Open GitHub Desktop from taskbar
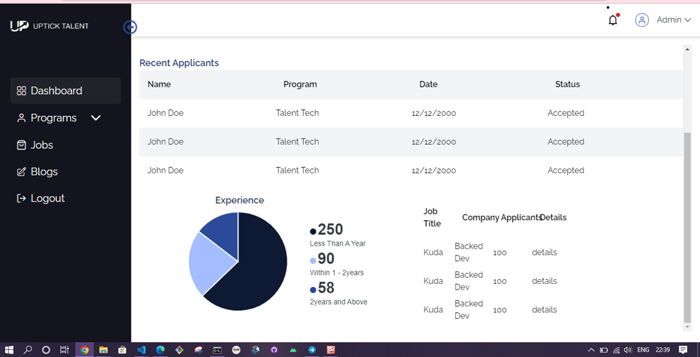 pos(274,350)
